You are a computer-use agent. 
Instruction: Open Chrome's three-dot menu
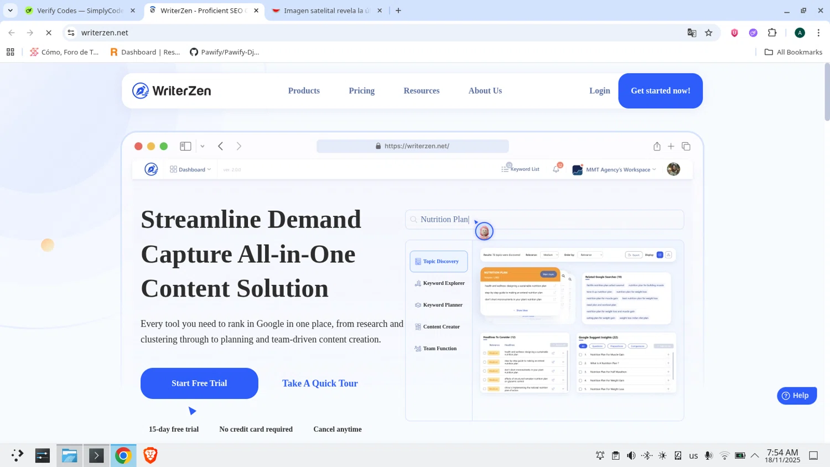click(818, 33)
